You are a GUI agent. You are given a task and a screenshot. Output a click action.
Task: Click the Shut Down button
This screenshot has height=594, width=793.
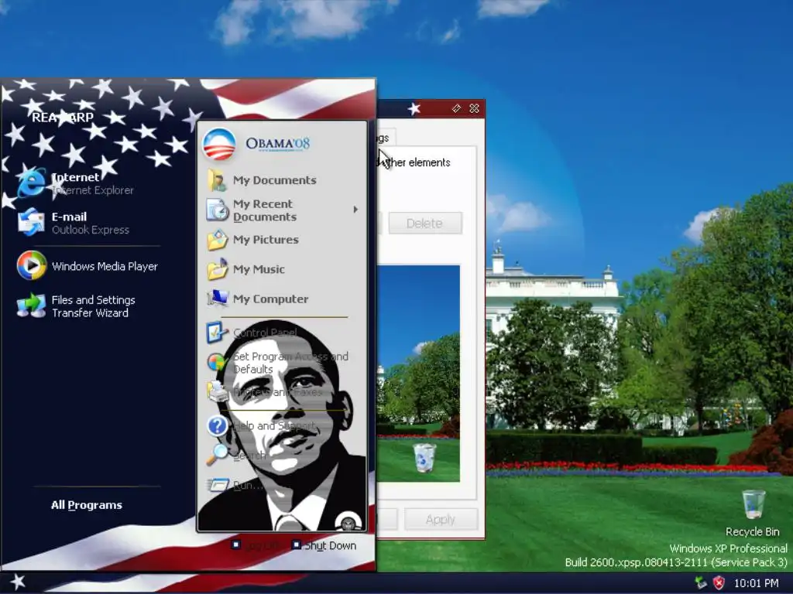(x=324, y=545)
